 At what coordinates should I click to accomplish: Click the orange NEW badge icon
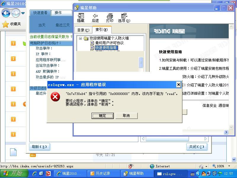(33, 155)
